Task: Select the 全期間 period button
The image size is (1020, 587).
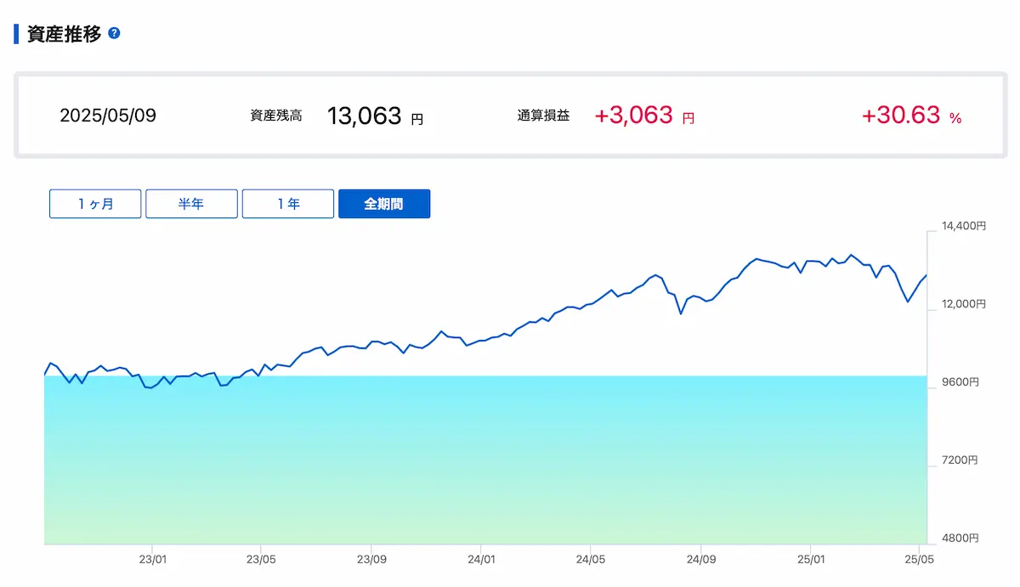Action: (384, 204)
